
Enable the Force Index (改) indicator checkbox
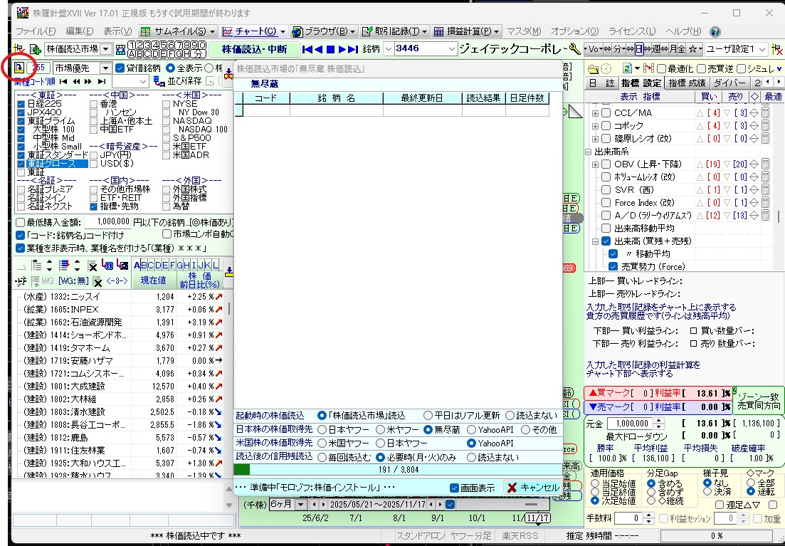(606, 203)
